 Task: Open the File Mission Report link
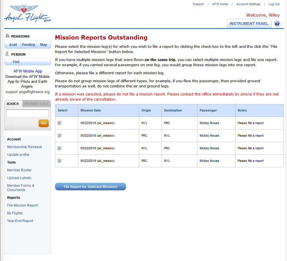[x=22, y=205]
